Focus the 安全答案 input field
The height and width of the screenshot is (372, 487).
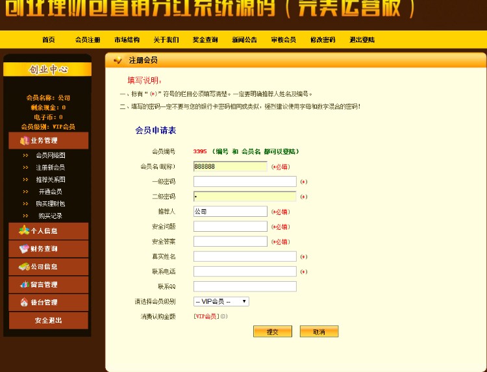point(230,242)
